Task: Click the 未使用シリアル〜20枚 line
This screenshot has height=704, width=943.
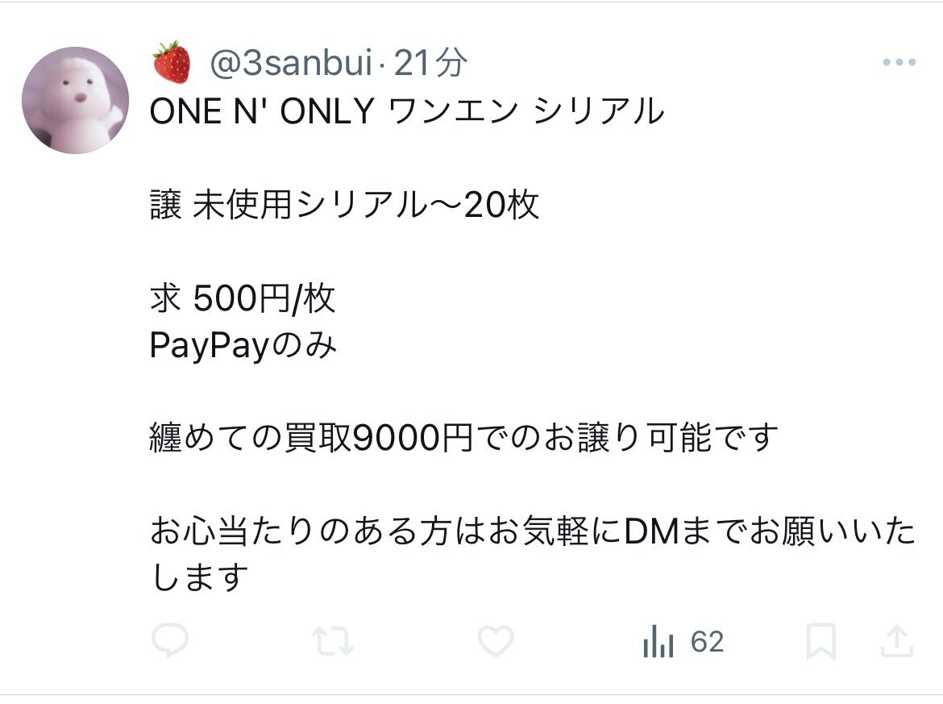Action: (345, 205)
